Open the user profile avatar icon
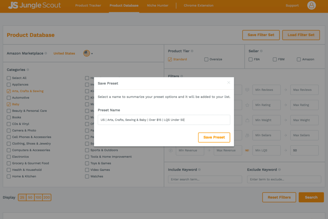Viewport: 328px width, 219px height. click(311, 5)
